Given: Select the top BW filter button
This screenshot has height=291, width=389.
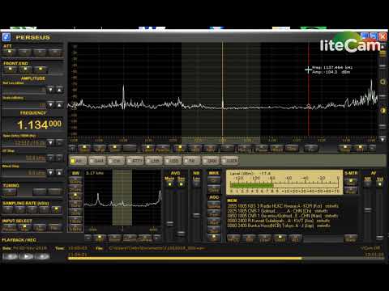Looking at the screenshot, I should click(x=75, y=180).
